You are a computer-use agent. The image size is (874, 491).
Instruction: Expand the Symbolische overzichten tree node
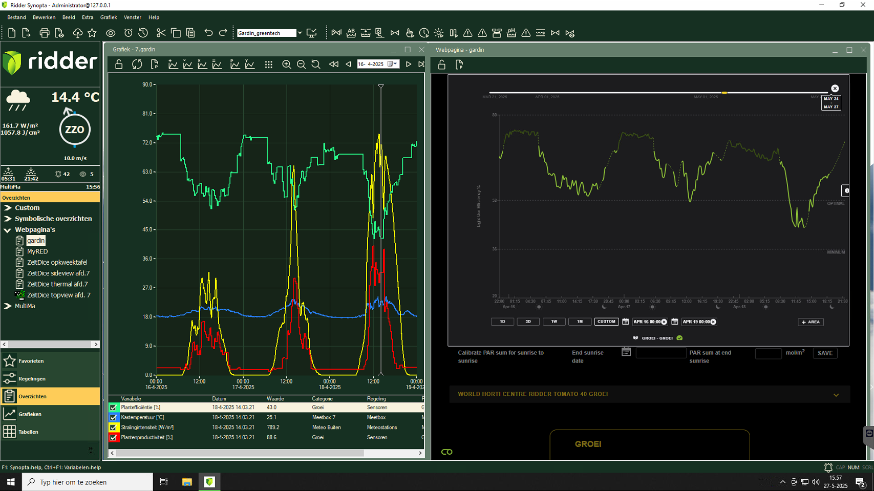pyautogui.click(x=8, y=219)
